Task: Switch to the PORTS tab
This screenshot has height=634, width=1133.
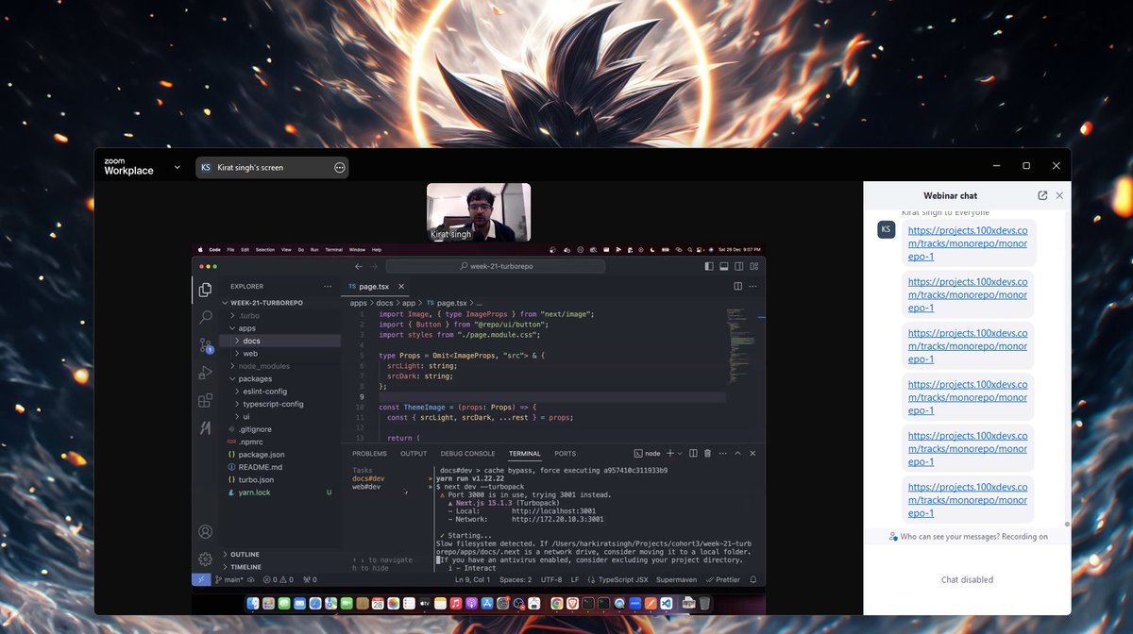Action: click(x=565, y=454)
